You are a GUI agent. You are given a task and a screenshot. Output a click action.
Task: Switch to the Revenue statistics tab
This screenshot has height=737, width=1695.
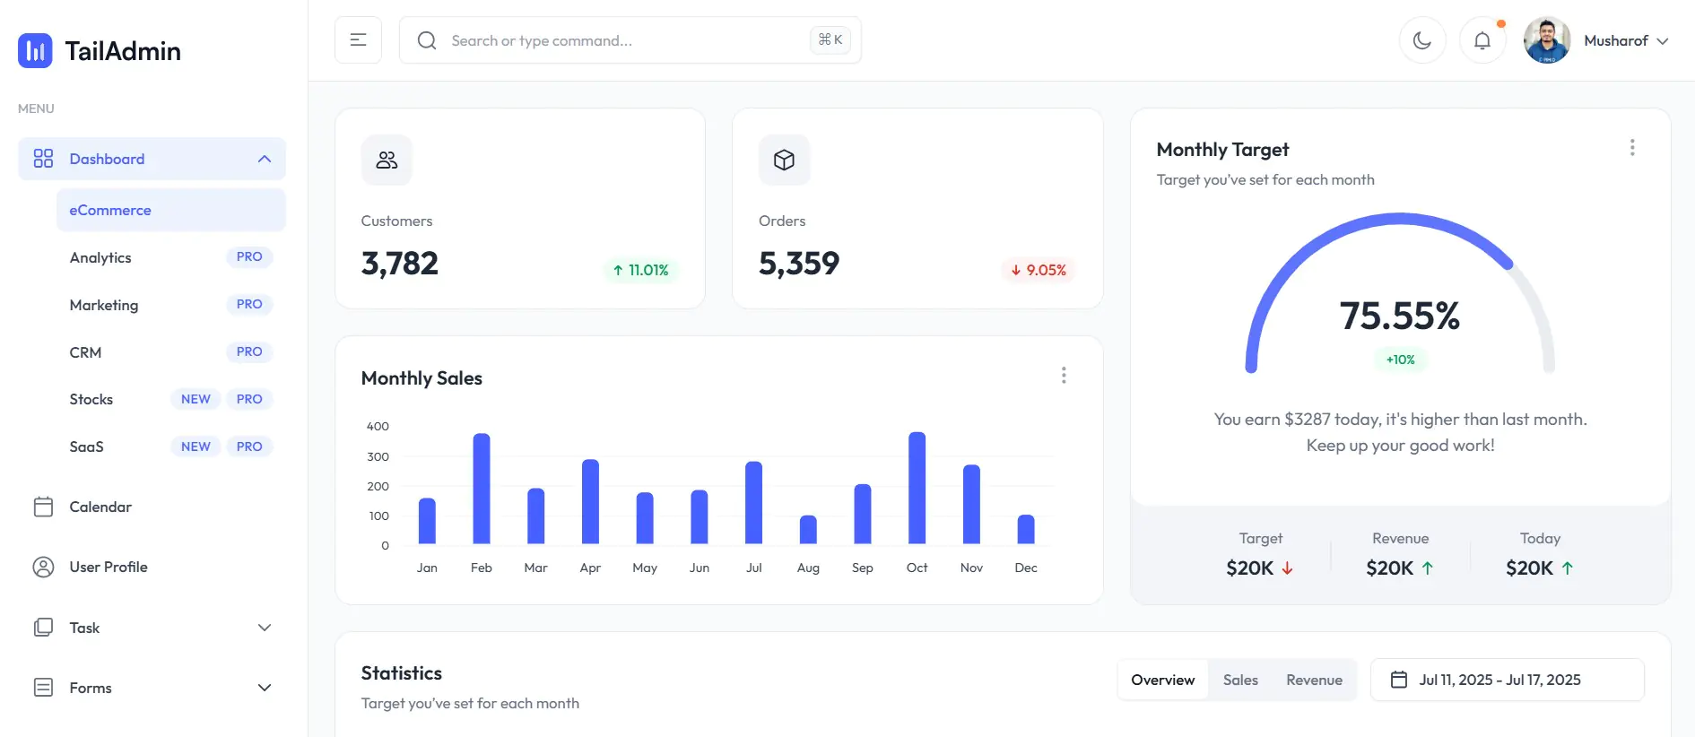pyautogui.click(x=1314, y=680)
